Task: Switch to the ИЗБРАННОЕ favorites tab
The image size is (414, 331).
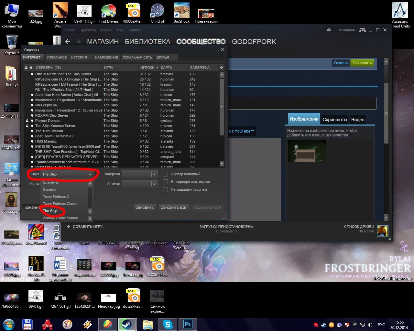Action: pos(57,57)
